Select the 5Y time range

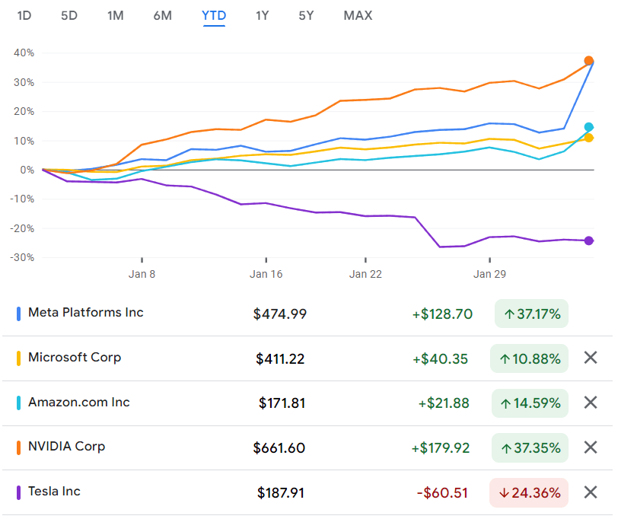coord(306,15)
